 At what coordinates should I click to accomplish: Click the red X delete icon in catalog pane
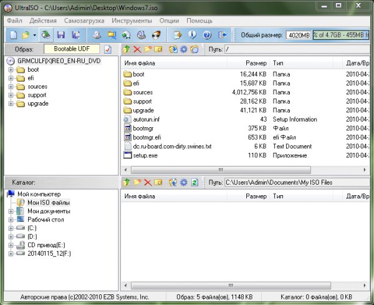(x=148, y=183)
